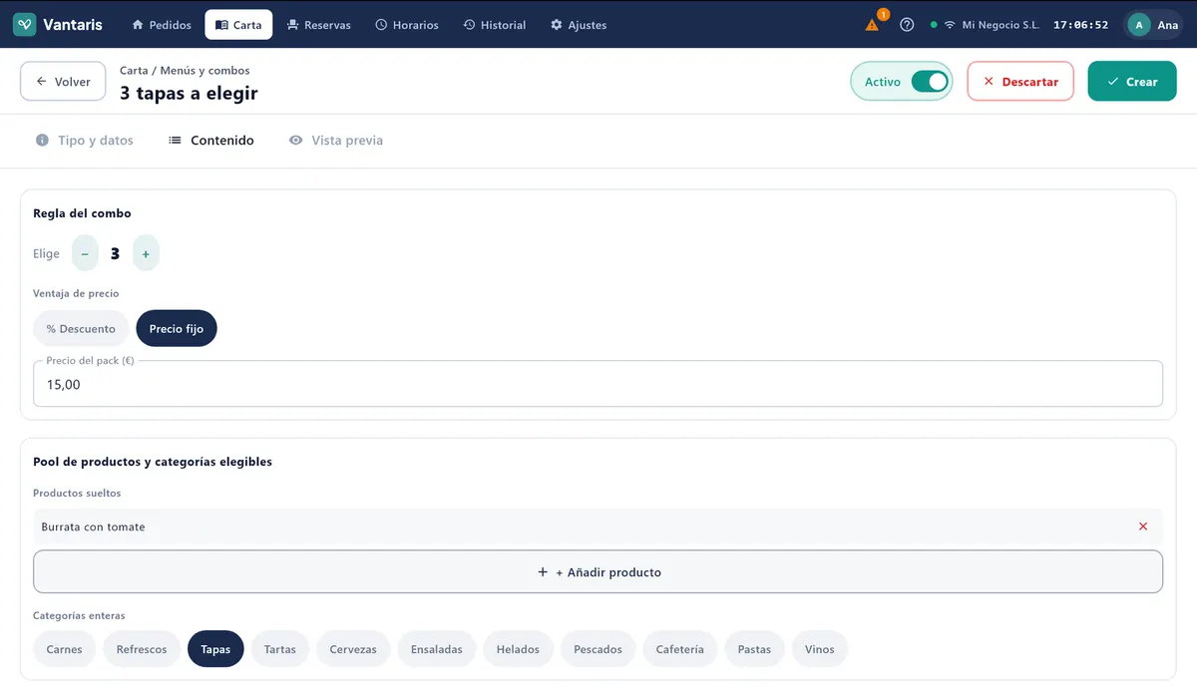This screenshot has width=1197, height=690.
Task: Switch to the Vista previa tab
Action: pos(336,141)
